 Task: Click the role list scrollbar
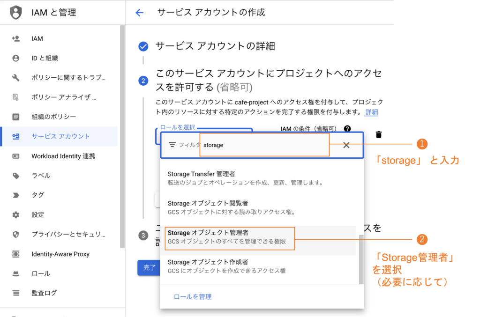click(361, 259)
